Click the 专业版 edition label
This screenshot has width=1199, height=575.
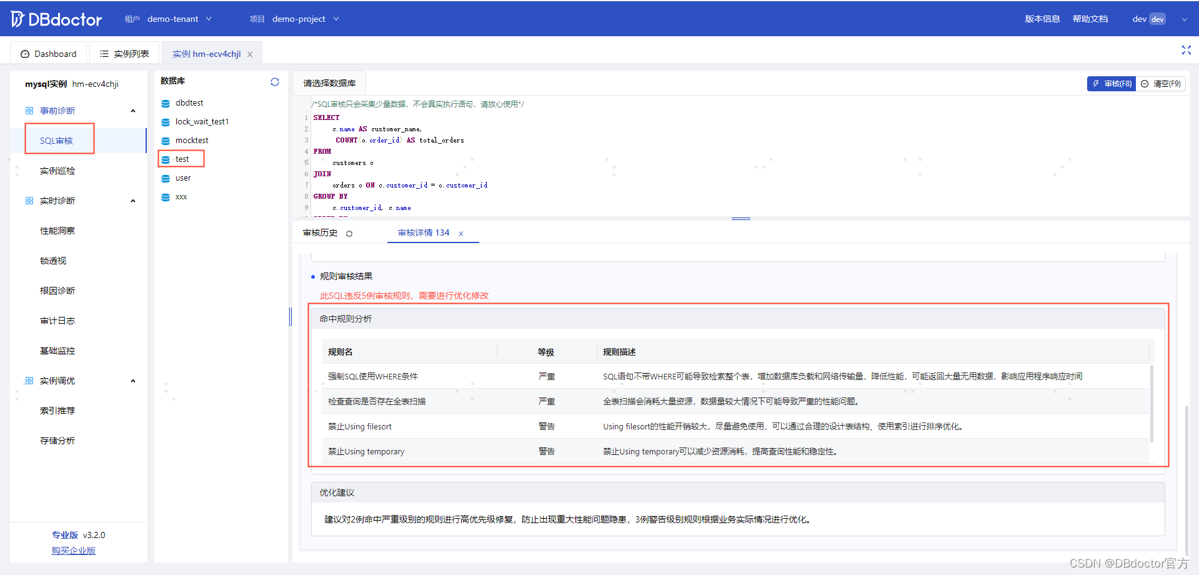(65, 535)
